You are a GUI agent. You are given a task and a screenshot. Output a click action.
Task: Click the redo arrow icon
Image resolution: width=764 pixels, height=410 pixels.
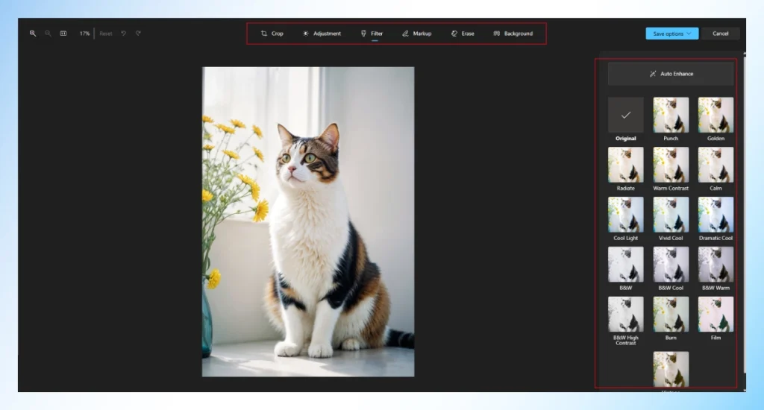coord(138,34)
